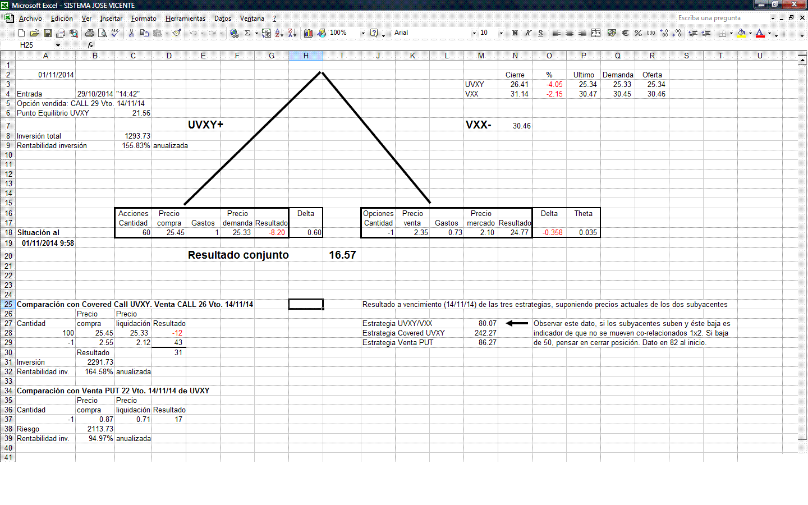Select row 7 header

coord(8,125)
